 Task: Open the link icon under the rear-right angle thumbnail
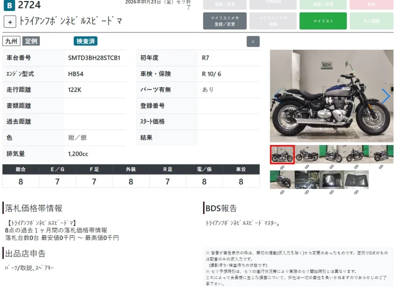coord(381,167)
